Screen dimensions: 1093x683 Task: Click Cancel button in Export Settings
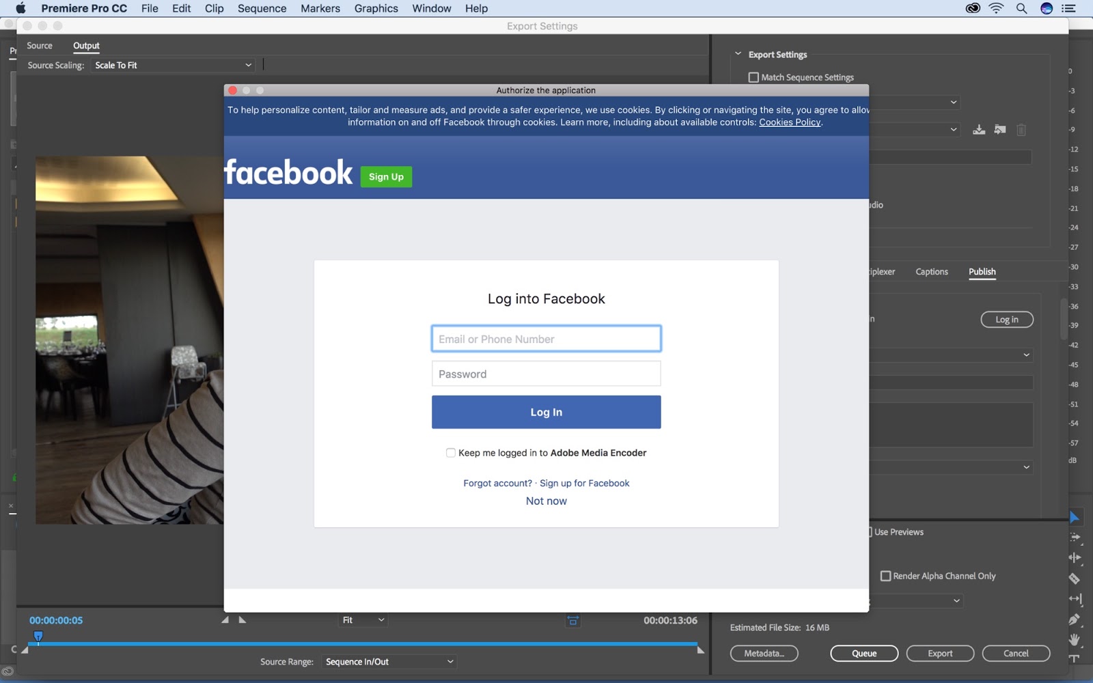coord(1016,653)
